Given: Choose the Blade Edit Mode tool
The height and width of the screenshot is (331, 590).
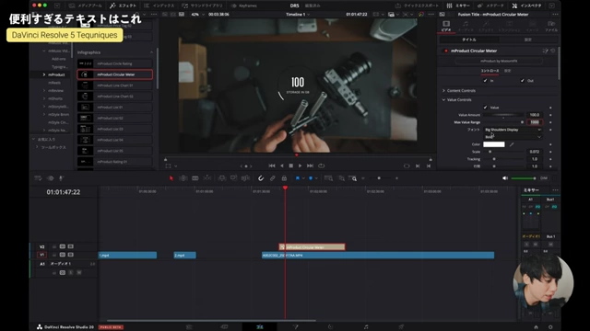Looking at the screenshot, I should coord(195,178).
